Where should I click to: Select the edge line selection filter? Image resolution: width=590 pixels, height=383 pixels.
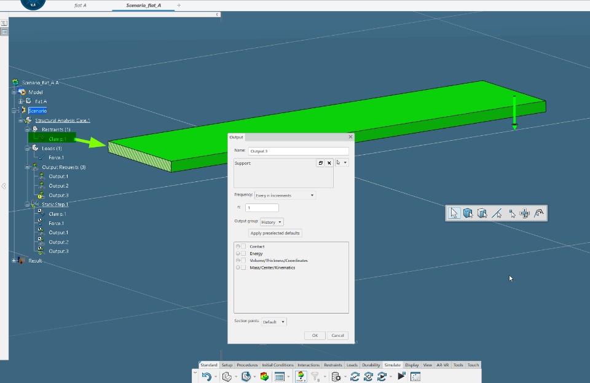[x=497, y=213]
